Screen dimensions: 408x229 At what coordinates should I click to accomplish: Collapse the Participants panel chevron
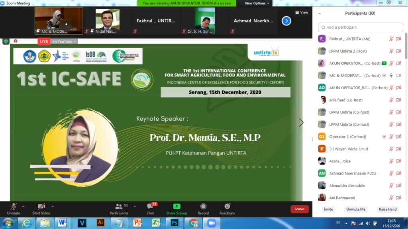tap(320, 13)
